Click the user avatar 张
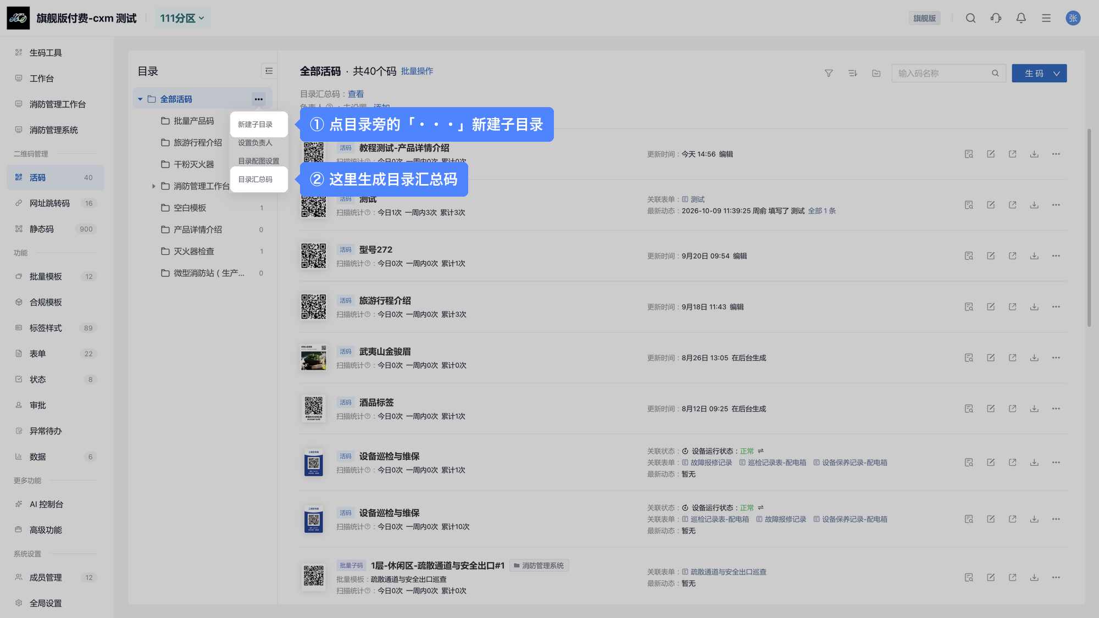Screen dimensions: 1099x618 point(1073,18)
